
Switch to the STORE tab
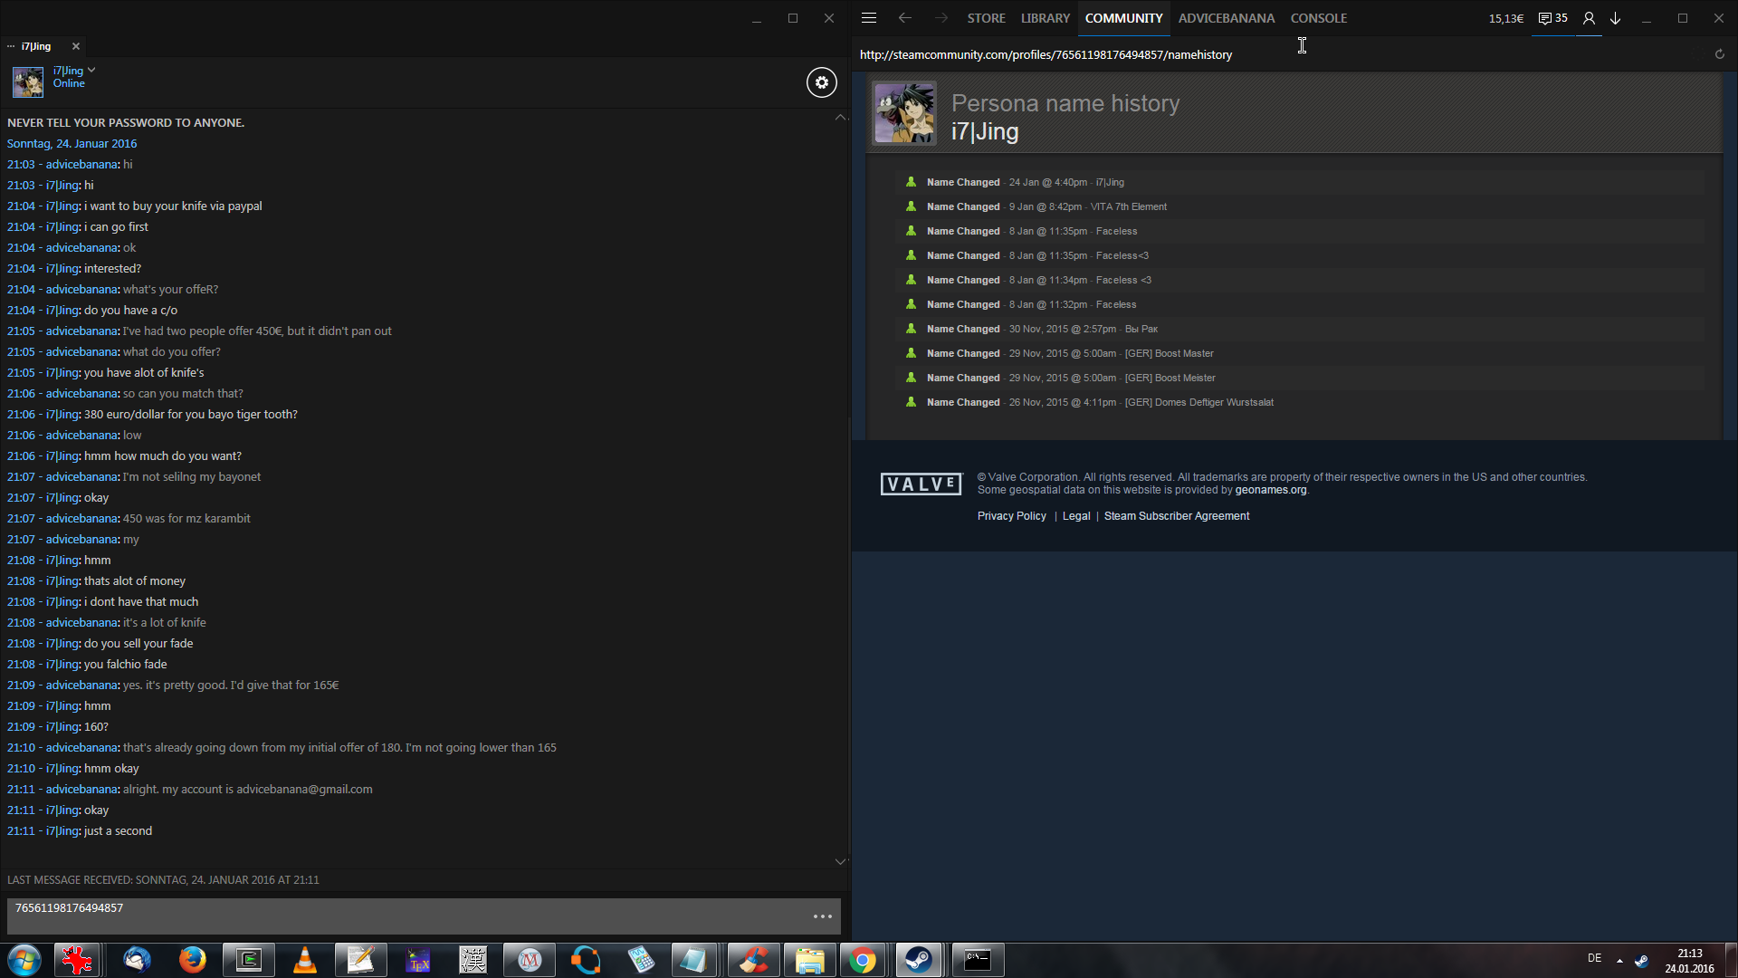click(986, 18)
